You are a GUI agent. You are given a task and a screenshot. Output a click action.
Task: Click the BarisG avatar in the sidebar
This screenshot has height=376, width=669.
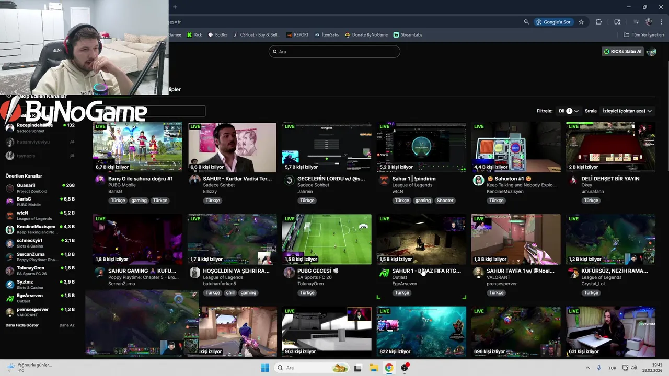click(x=10, y=202)
